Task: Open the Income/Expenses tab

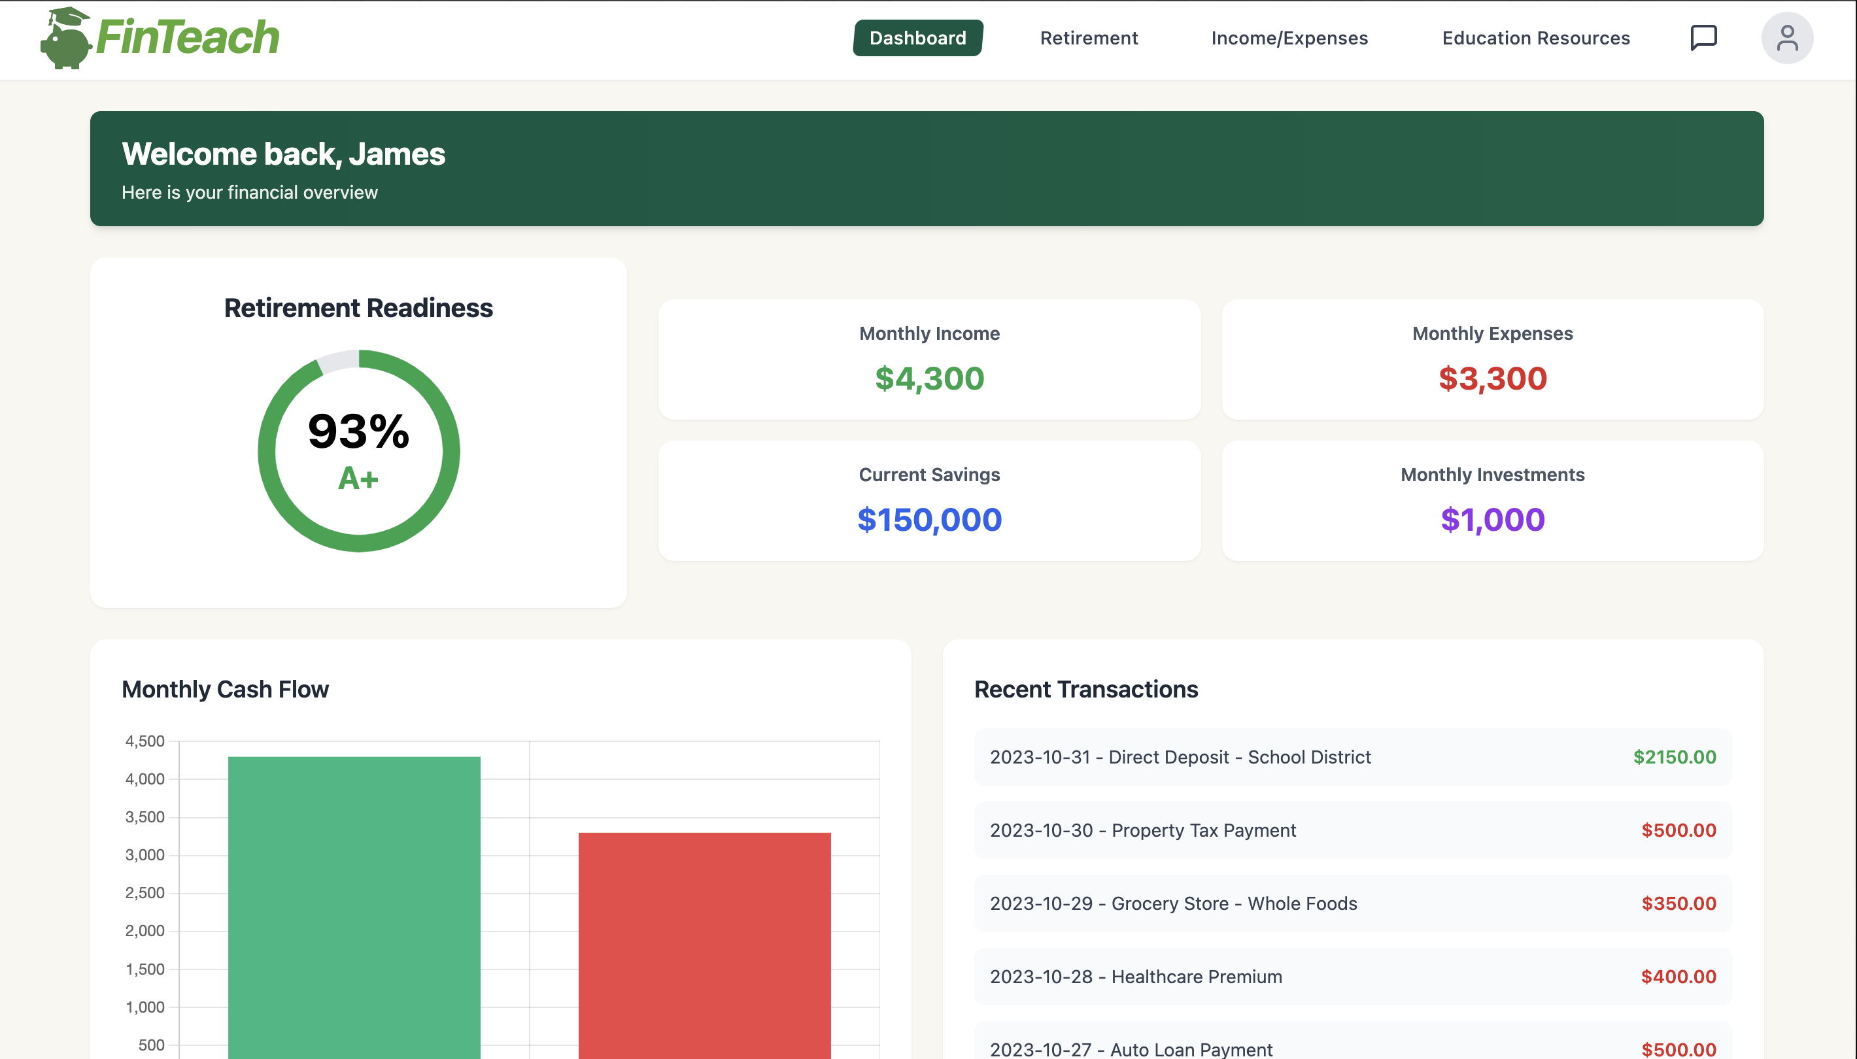Action: [1289, 38]
